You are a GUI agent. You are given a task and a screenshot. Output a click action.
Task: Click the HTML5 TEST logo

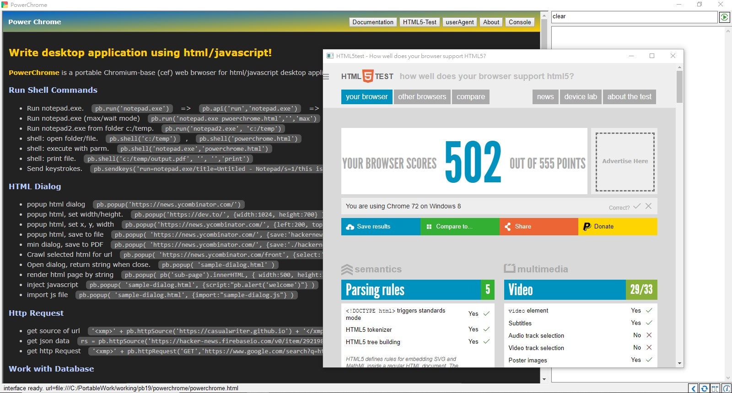click(367, 76)
